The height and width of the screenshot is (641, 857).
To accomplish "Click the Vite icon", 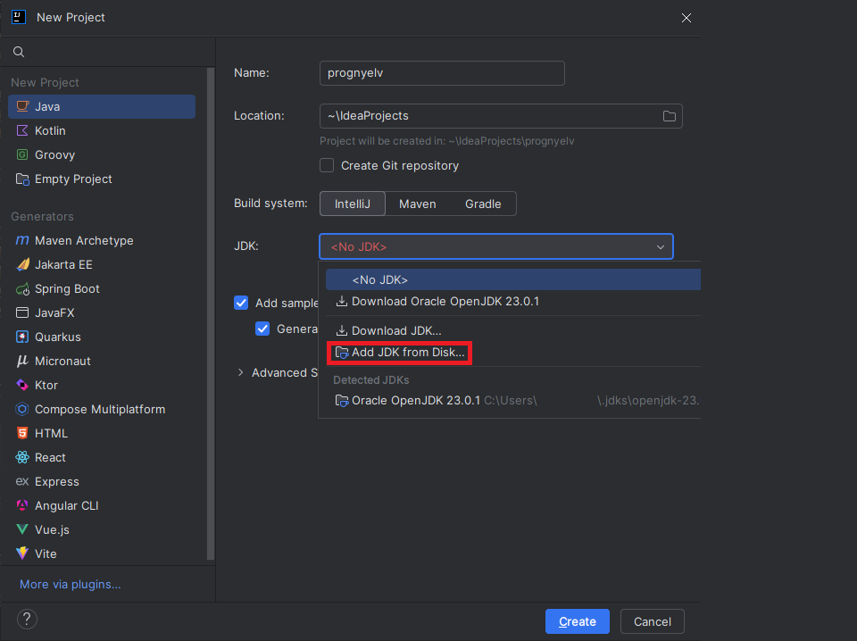I will (22, 553).
